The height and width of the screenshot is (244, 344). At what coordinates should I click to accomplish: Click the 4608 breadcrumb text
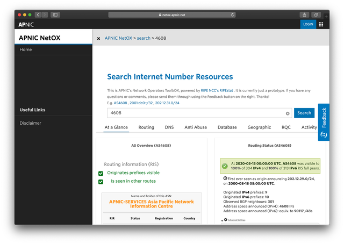tap(161, 38)
